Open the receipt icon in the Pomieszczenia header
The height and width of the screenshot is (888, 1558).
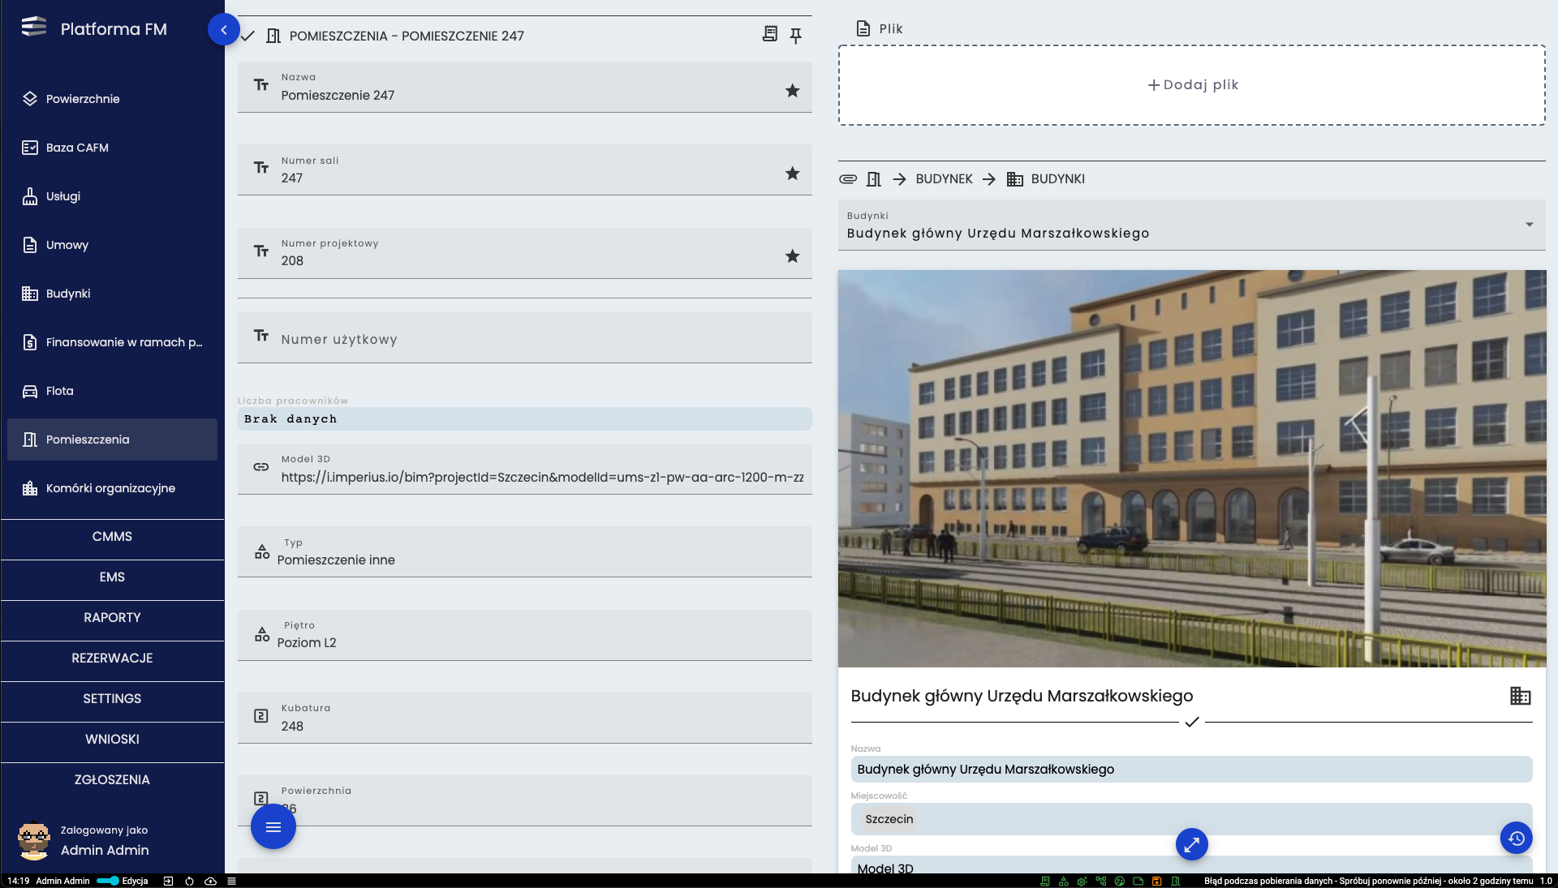tap(770, 34)
